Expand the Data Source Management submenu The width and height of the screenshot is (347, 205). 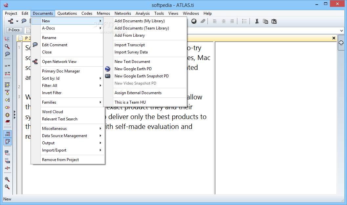[67, 136]
